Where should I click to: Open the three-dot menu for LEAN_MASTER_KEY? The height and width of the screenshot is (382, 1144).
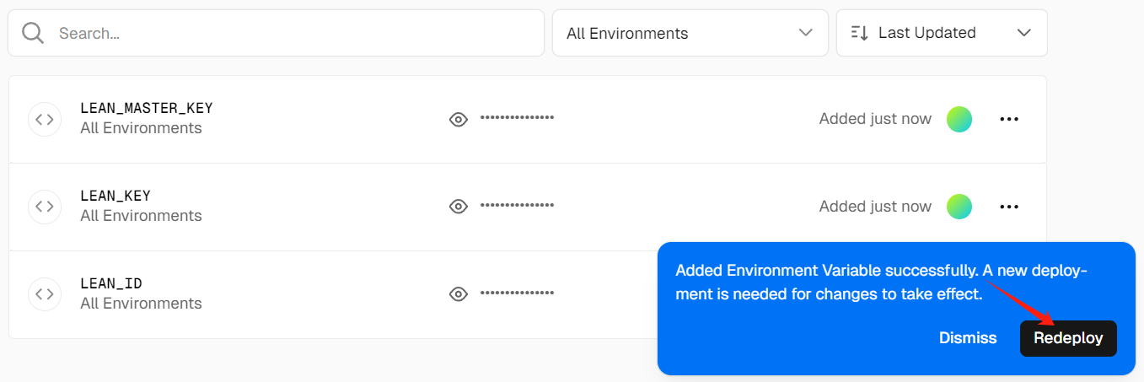click(x=1009, y=119)
